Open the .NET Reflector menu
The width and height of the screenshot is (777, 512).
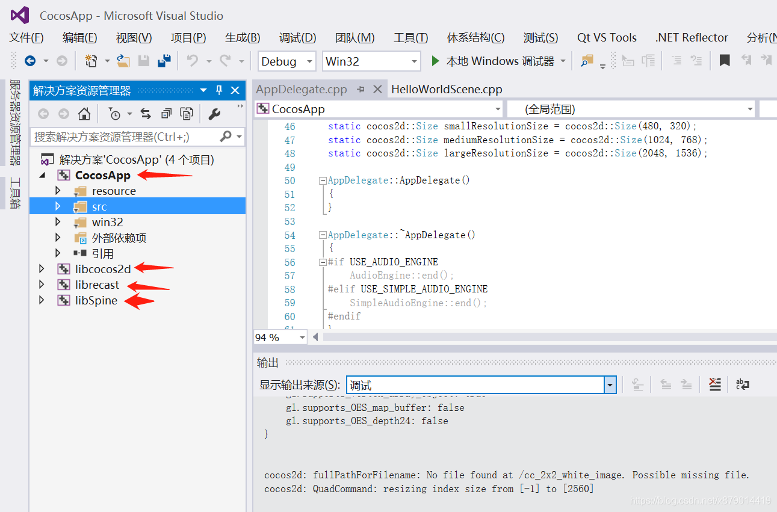(x=692, y=37)
